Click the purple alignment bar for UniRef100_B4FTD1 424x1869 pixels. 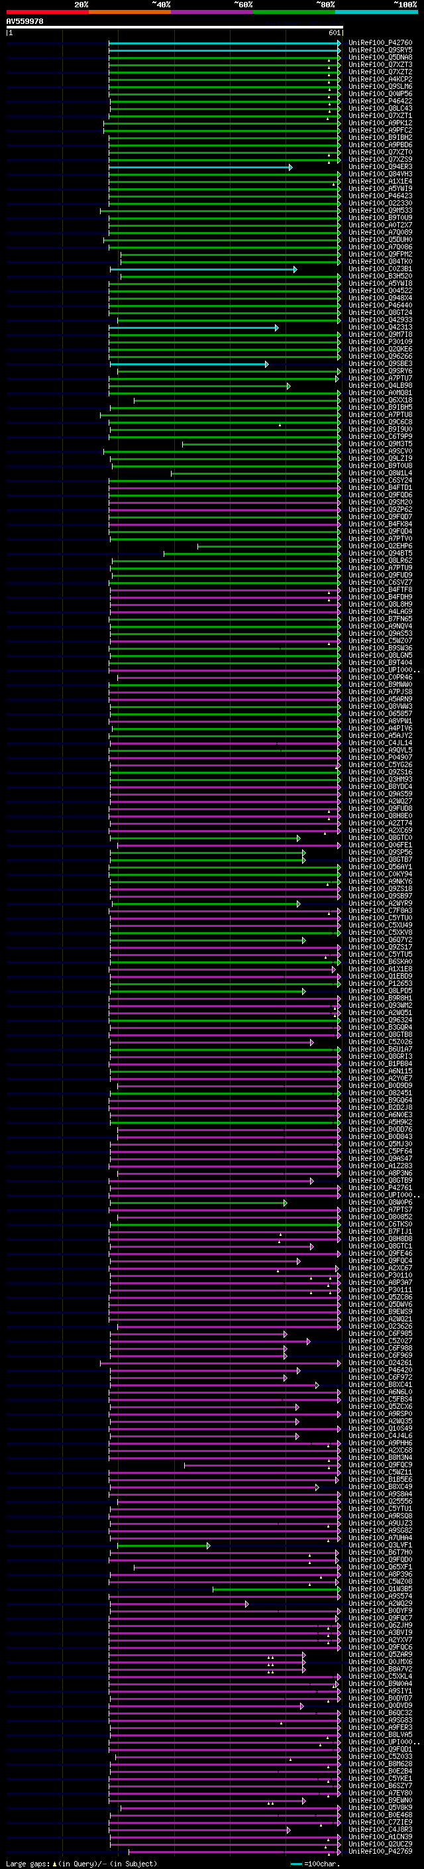(225, 488)
